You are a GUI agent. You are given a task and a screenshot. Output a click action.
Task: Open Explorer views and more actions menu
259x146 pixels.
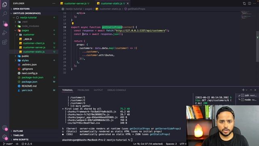coord(54,4)
